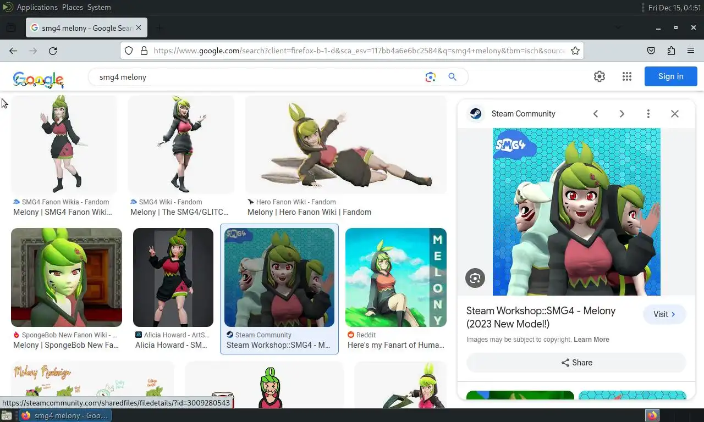Click the site security padlock icon

[x=144, y=51]
